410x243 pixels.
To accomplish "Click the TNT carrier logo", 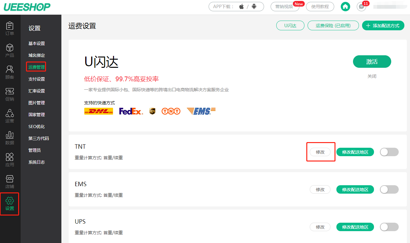I will point(171,111).
